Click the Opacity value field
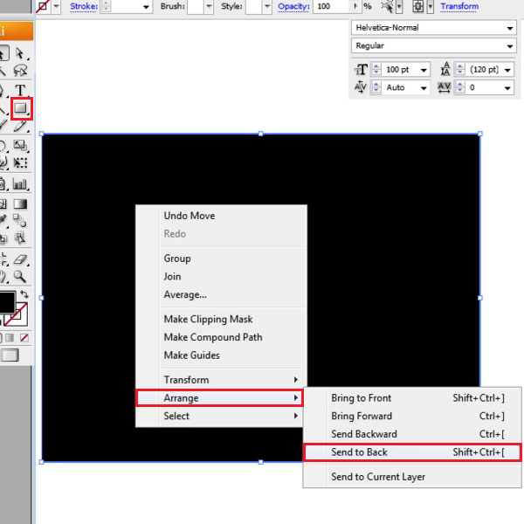Screen dimensions: 524x524 coord(332,6)
